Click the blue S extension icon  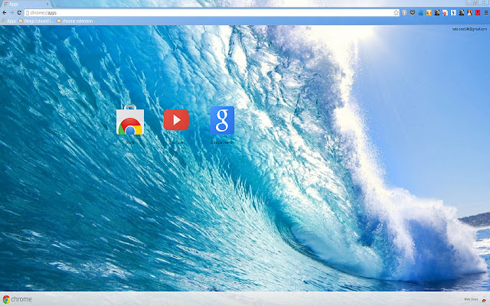(453, 13)
